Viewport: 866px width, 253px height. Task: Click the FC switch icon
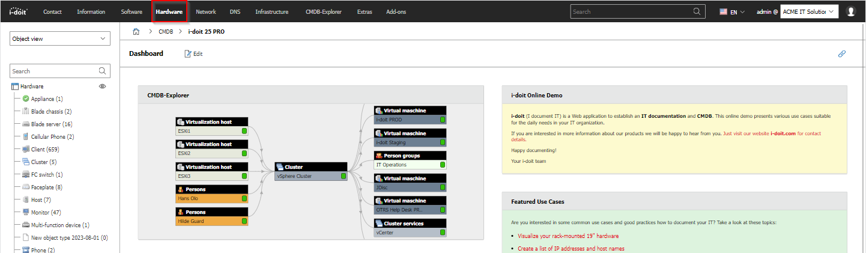point(26,175)
